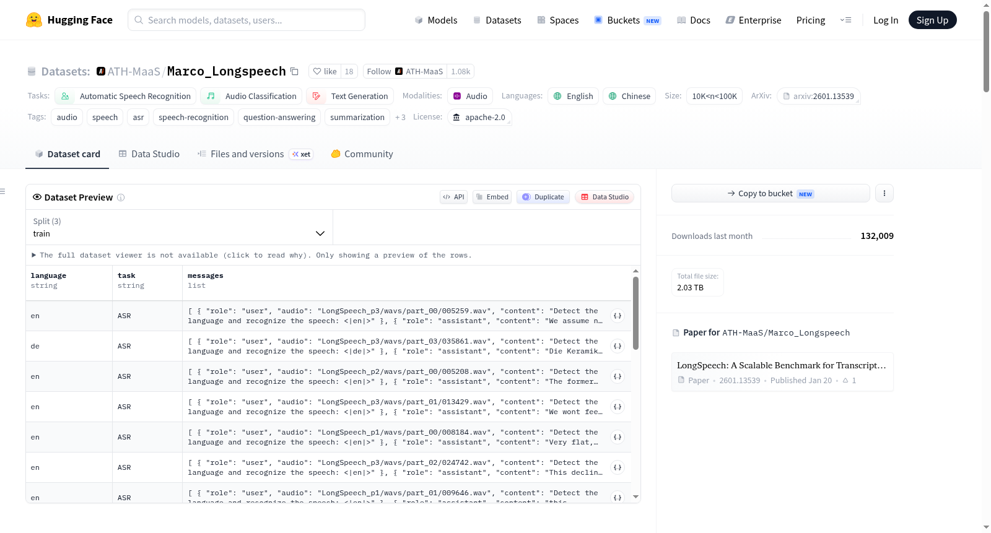Copy dataset name with the copy icon
991x533 pixels.
pyautogui.click(x=295, y=72)
